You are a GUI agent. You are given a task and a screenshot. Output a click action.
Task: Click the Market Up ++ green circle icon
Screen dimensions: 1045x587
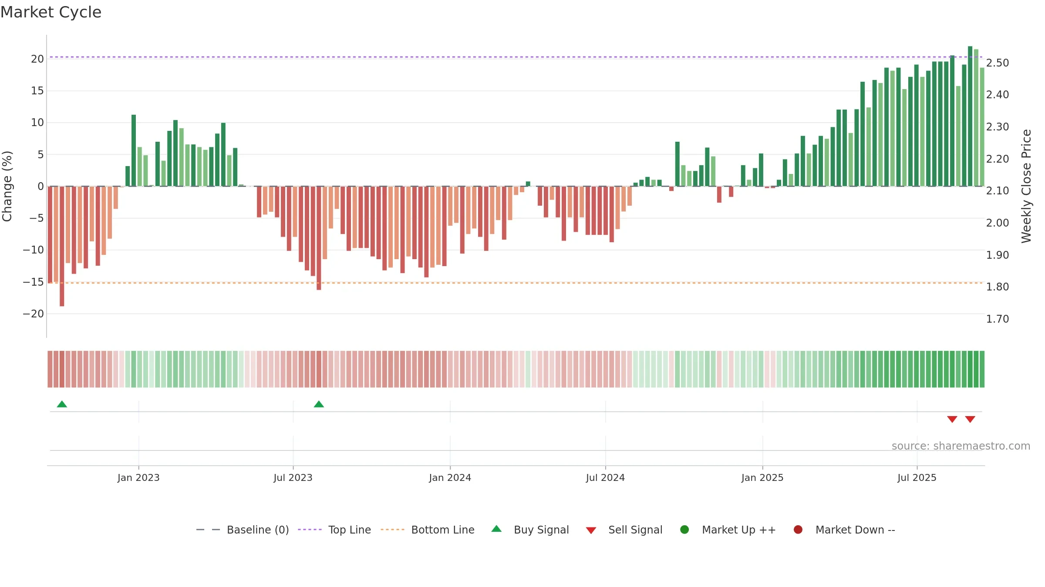click(684, 530)
